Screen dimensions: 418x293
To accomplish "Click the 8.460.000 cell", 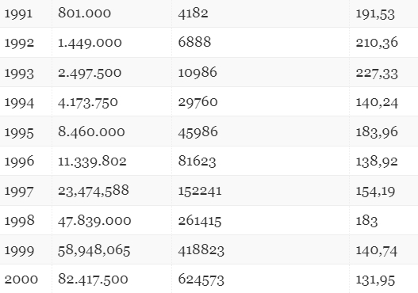I will point(91,131).
